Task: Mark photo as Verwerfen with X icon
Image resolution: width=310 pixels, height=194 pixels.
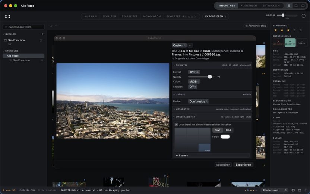Action: [278, 43]
